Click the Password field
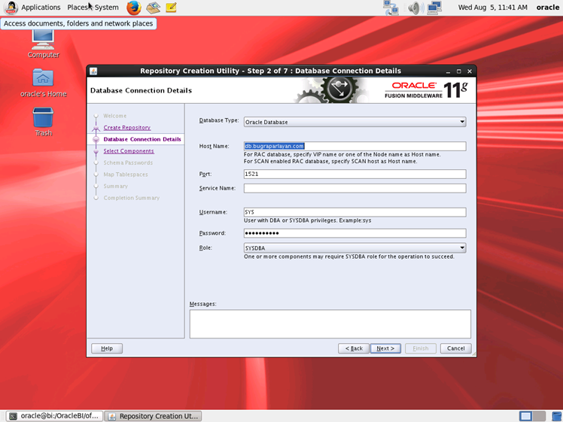The width and height of the screenshot is (563, 422). (355, 233)
